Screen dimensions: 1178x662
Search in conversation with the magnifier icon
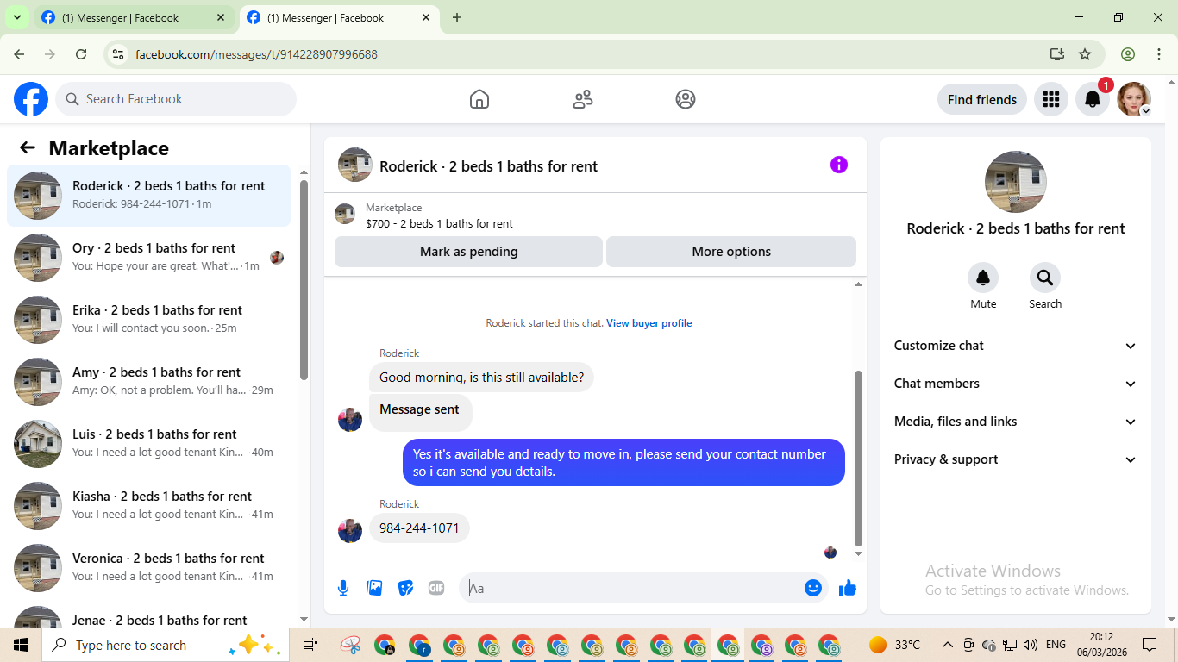[x=1045, y=278]
